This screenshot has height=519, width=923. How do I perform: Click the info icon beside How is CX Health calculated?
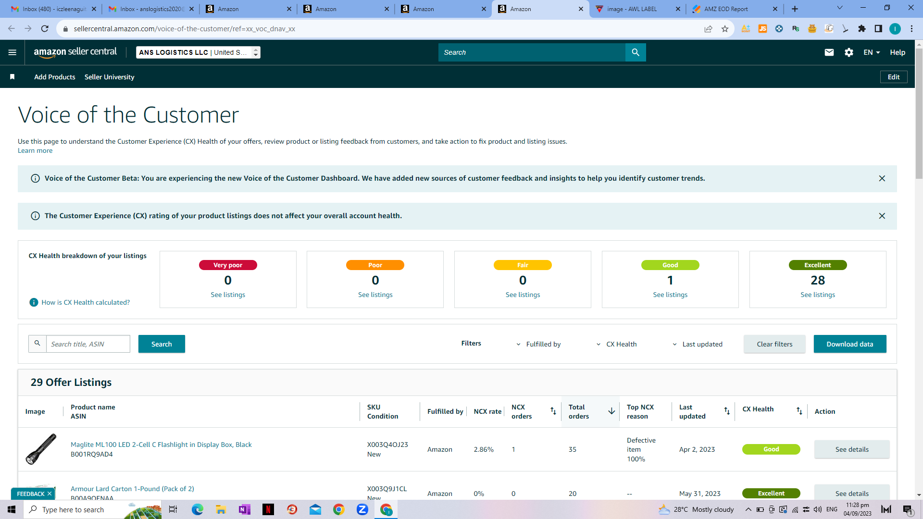(34, 302)
